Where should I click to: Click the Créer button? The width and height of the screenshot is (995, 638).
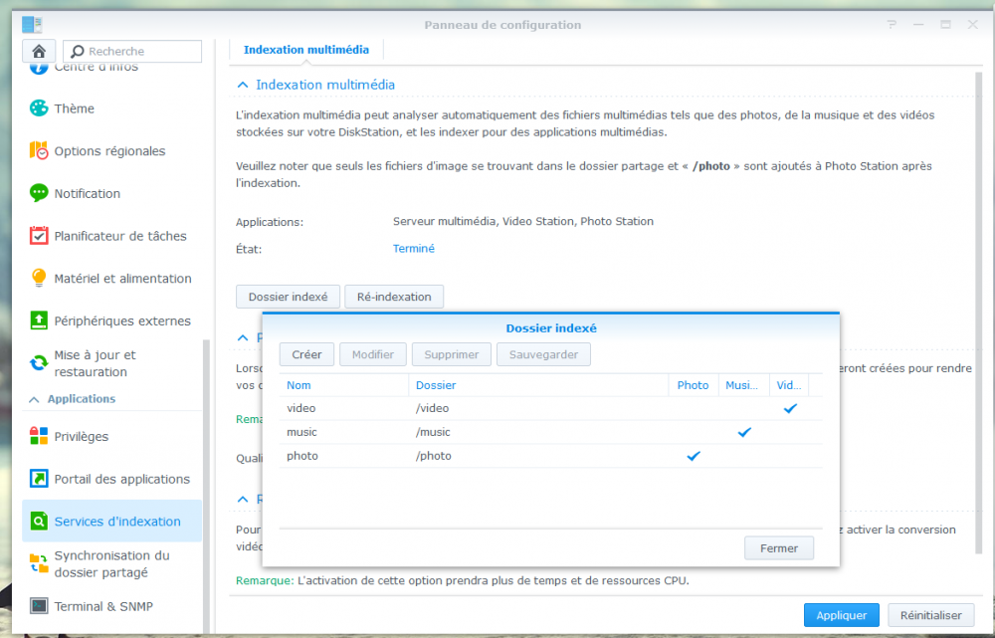306,354
